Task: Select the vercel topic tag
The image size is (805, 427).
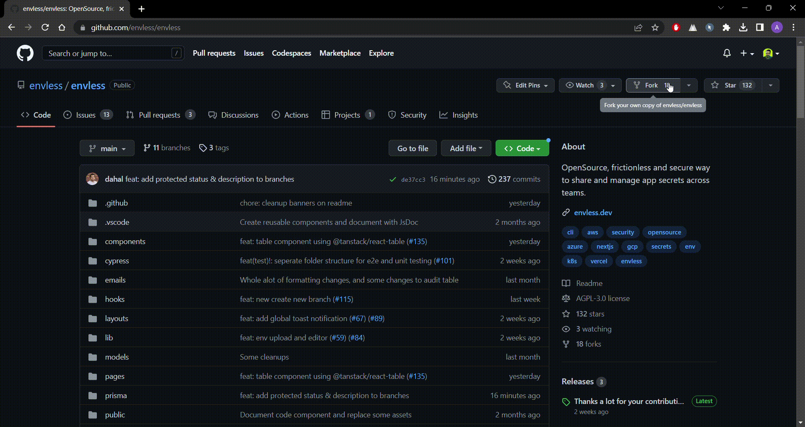Action: [x=599, y=261]
